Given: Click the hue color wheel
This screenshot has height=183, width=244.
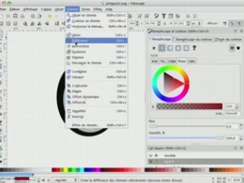Looking at the screenshot, I should coord(171,84).
